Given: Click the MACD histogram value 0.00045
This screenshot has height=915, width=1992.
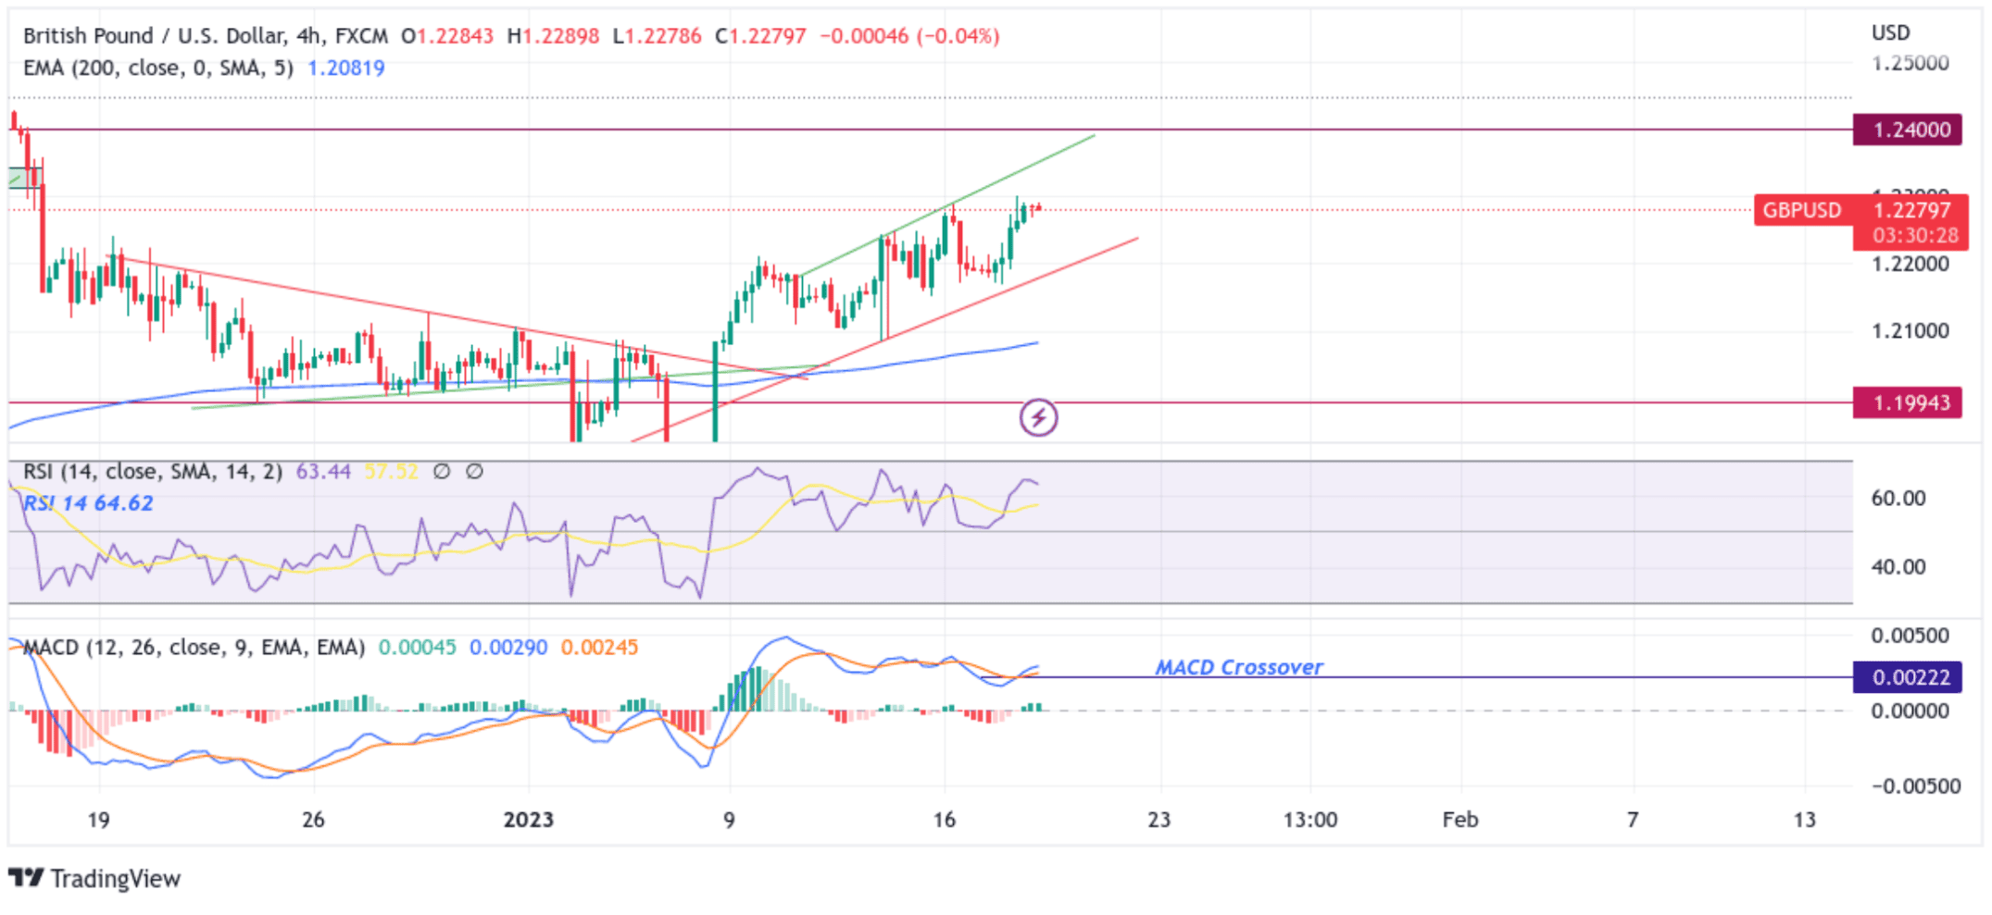Looking at the screenshot, I should pos(417,647).
